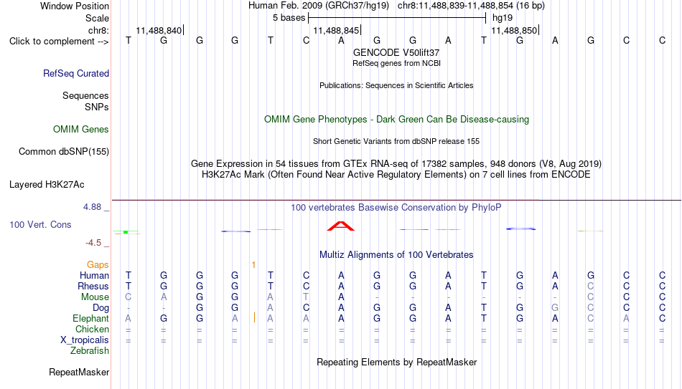
Task: Click 'RefSeq genes from NCBI' track title
Action: point(397,63)
